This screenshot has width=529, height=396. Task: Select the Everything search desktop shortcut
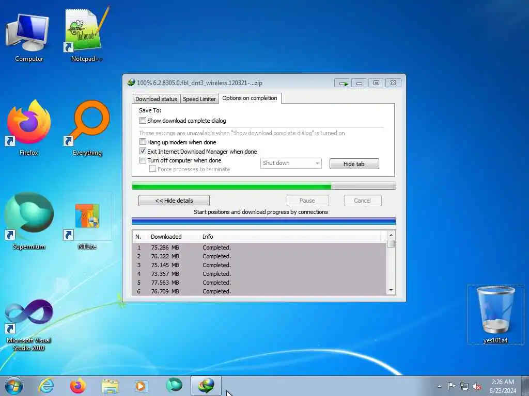pos(87,128)
